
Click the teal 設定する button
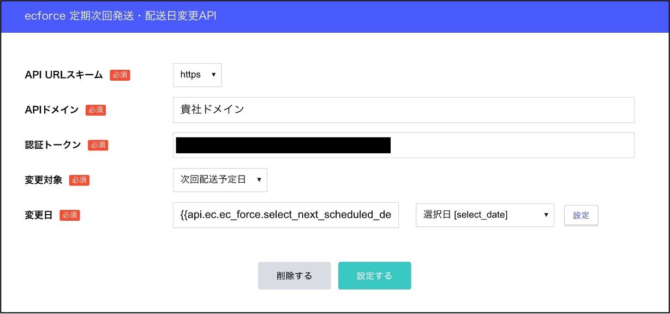coord(375,276)
